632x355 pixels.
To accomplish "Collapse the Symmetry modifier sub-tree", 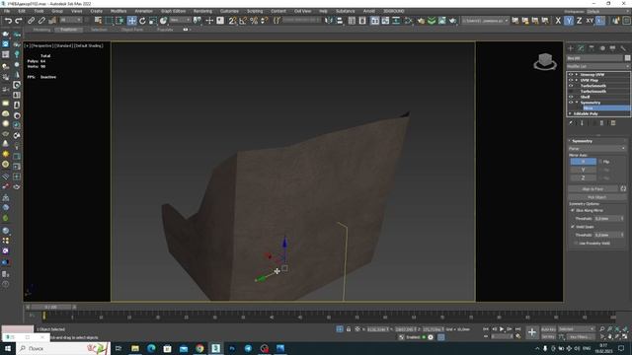I will [577, 103].
